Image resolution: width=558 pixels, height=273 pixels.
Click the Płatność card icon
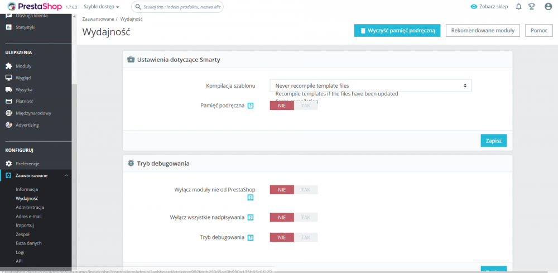(9, 101)
